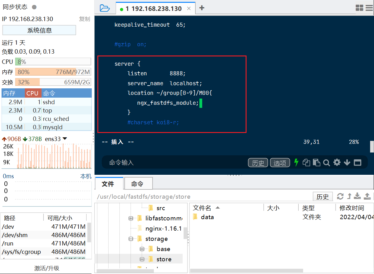Select the src folder in tree

click(161, 208)
